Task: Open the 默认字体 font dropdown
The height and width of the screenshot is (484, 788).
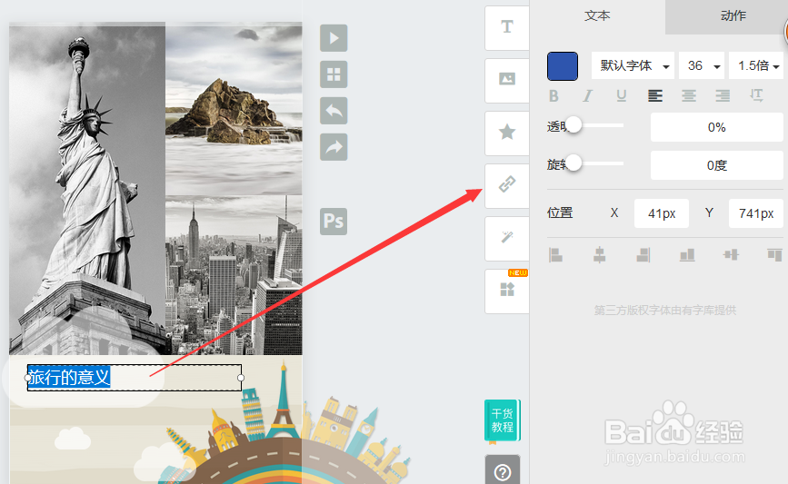Action: pyautogui.click(x=633, y=65)
